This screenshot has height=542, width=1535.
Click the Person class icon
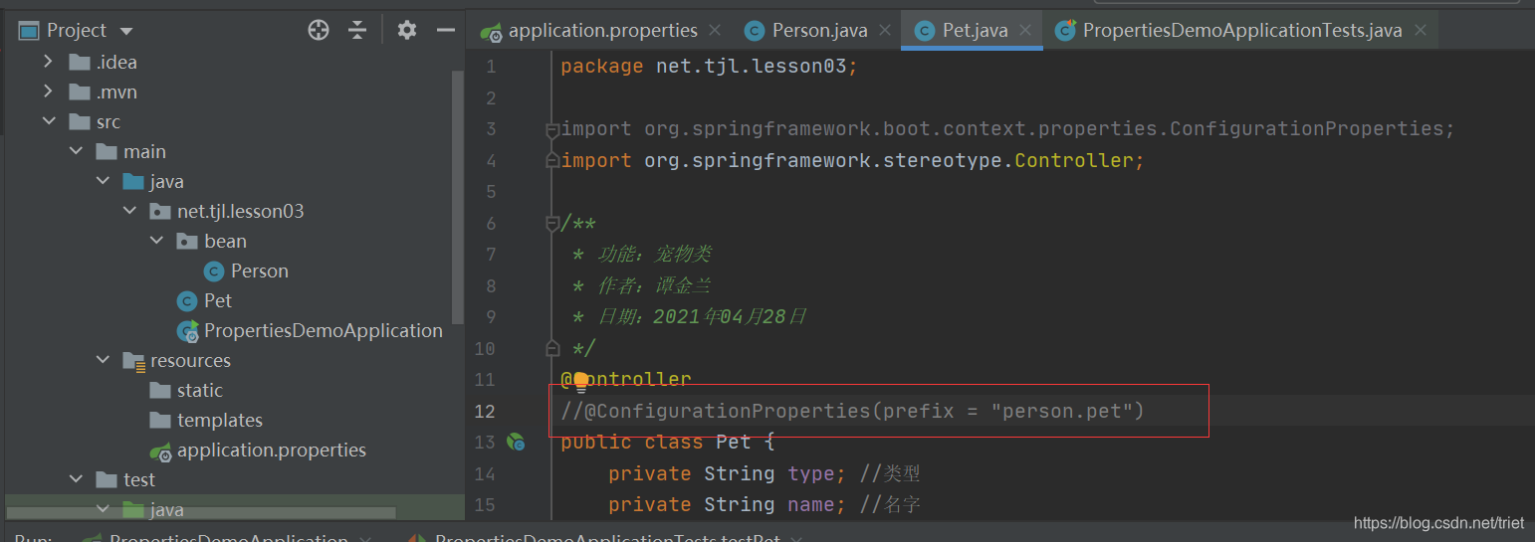coord(214,271)
